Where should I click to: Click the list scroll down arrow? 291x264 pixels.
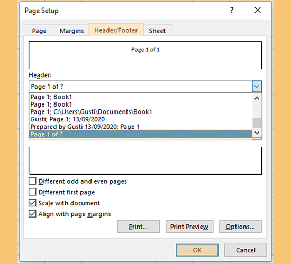click(x=257, y=133)
